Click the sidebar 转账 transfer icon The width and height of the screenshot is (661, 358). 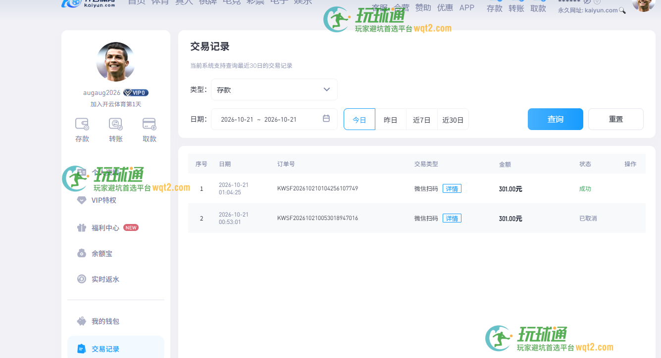point(116,124)
